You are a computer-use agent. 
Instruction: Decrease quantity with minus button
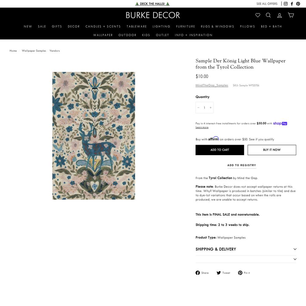[199, 107]
